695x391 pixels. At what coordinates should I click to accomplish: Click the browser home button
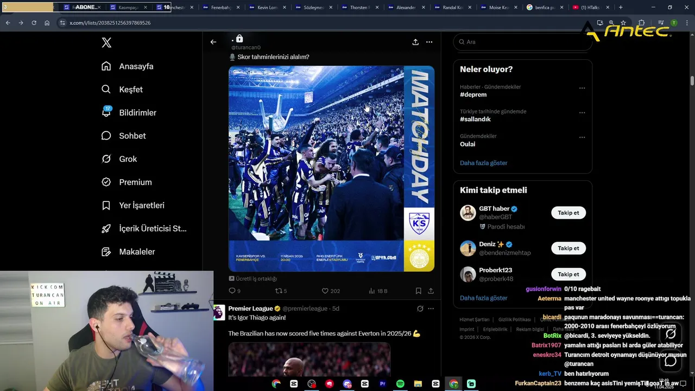coord(47,23)
